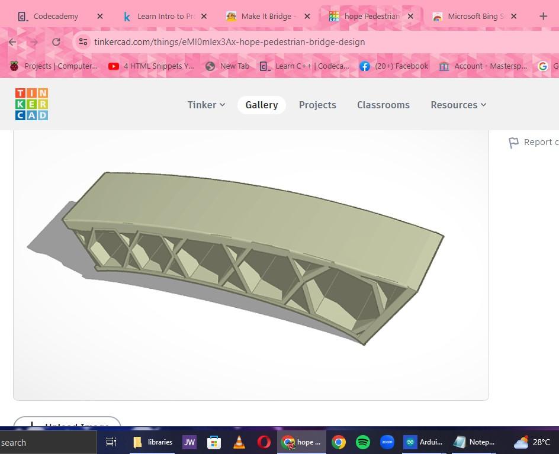Click the Windows taskbar search box
The width and height of the screenshot is (559, 454).
pyautogui.click(x=48, y=442)
